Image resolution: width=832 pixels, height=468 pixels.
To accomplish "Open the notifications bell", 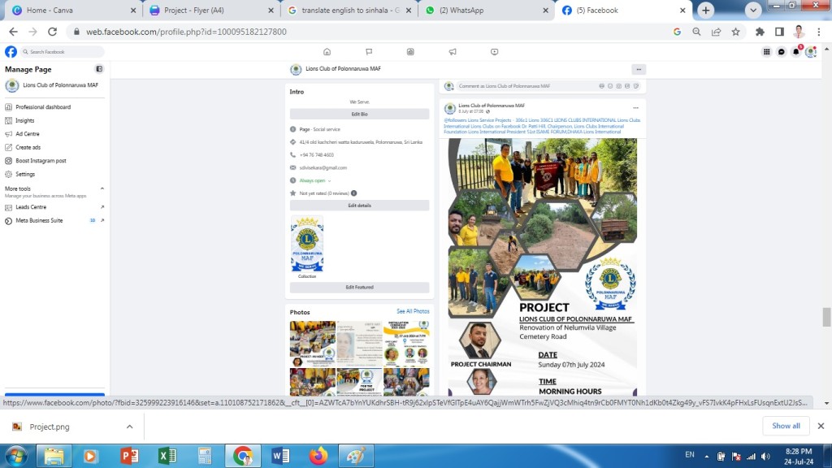I will 796,51.
